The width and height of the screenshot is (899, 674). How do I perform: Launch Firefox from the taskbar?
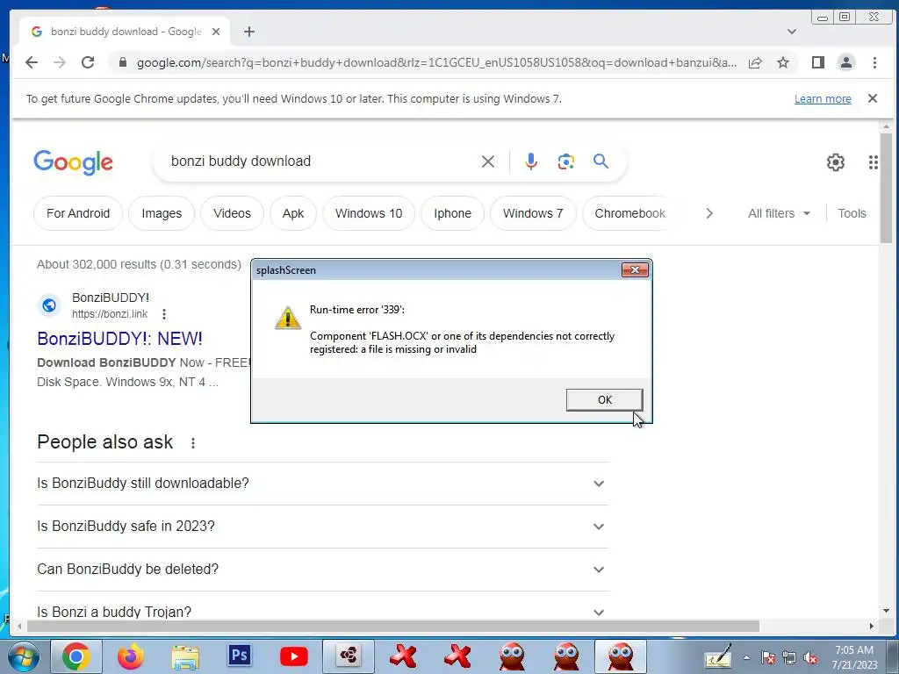[131, 656]
